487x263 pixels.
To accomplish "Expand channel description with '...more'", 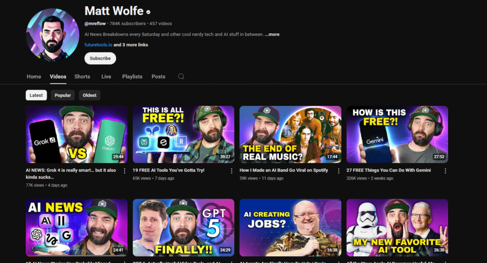I will (272, 35).
